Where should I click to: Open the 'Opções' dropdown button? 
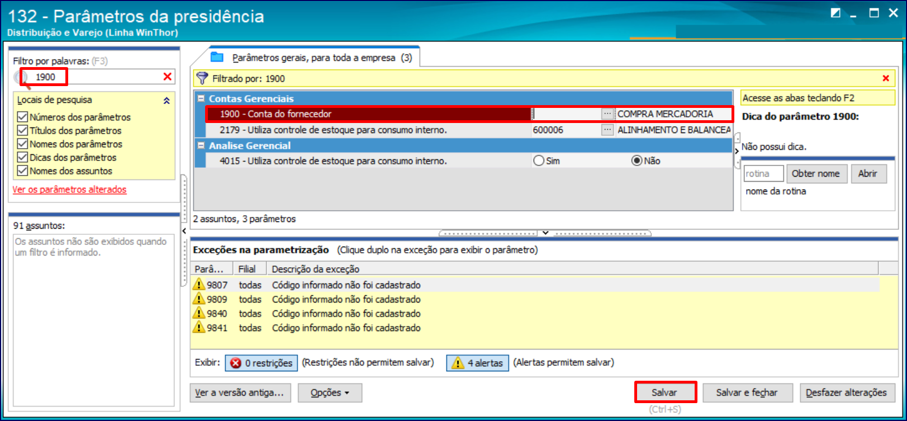tap(330, 392)
